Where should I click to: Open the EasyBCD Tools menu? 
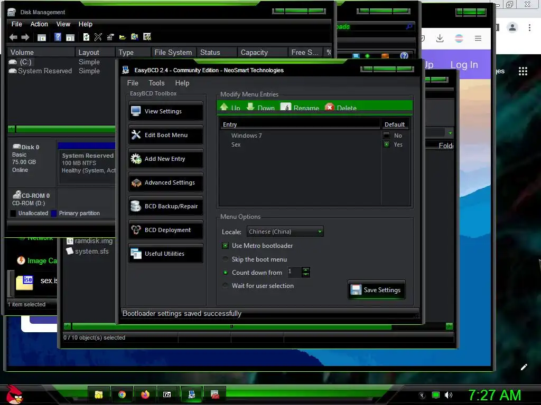[x=156, y=83]
